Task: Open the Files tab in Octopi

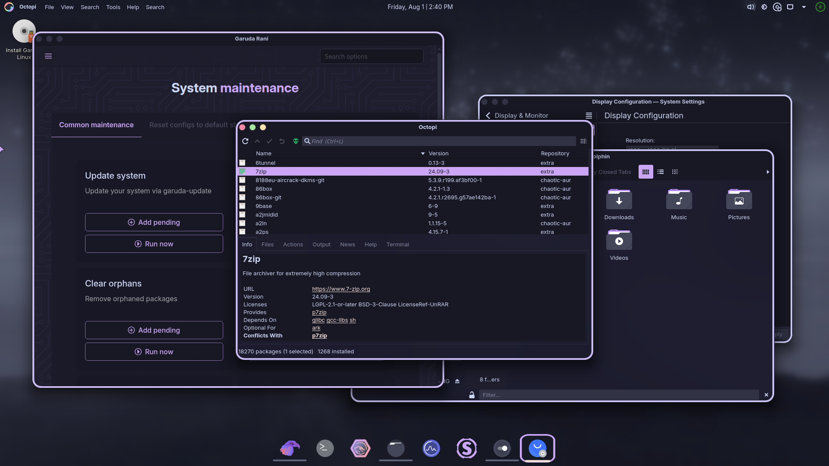Action: 267,244
